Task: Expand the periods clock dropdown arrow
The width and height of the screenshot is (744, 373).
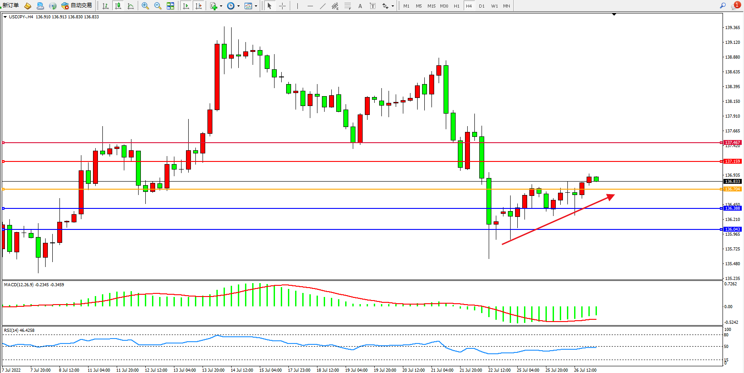Action: click(238, 6)
